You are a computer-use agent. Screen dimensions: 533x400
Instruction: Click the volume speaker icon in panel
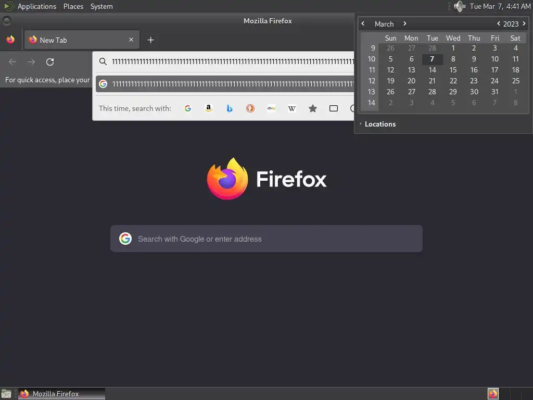pos(459,6)
